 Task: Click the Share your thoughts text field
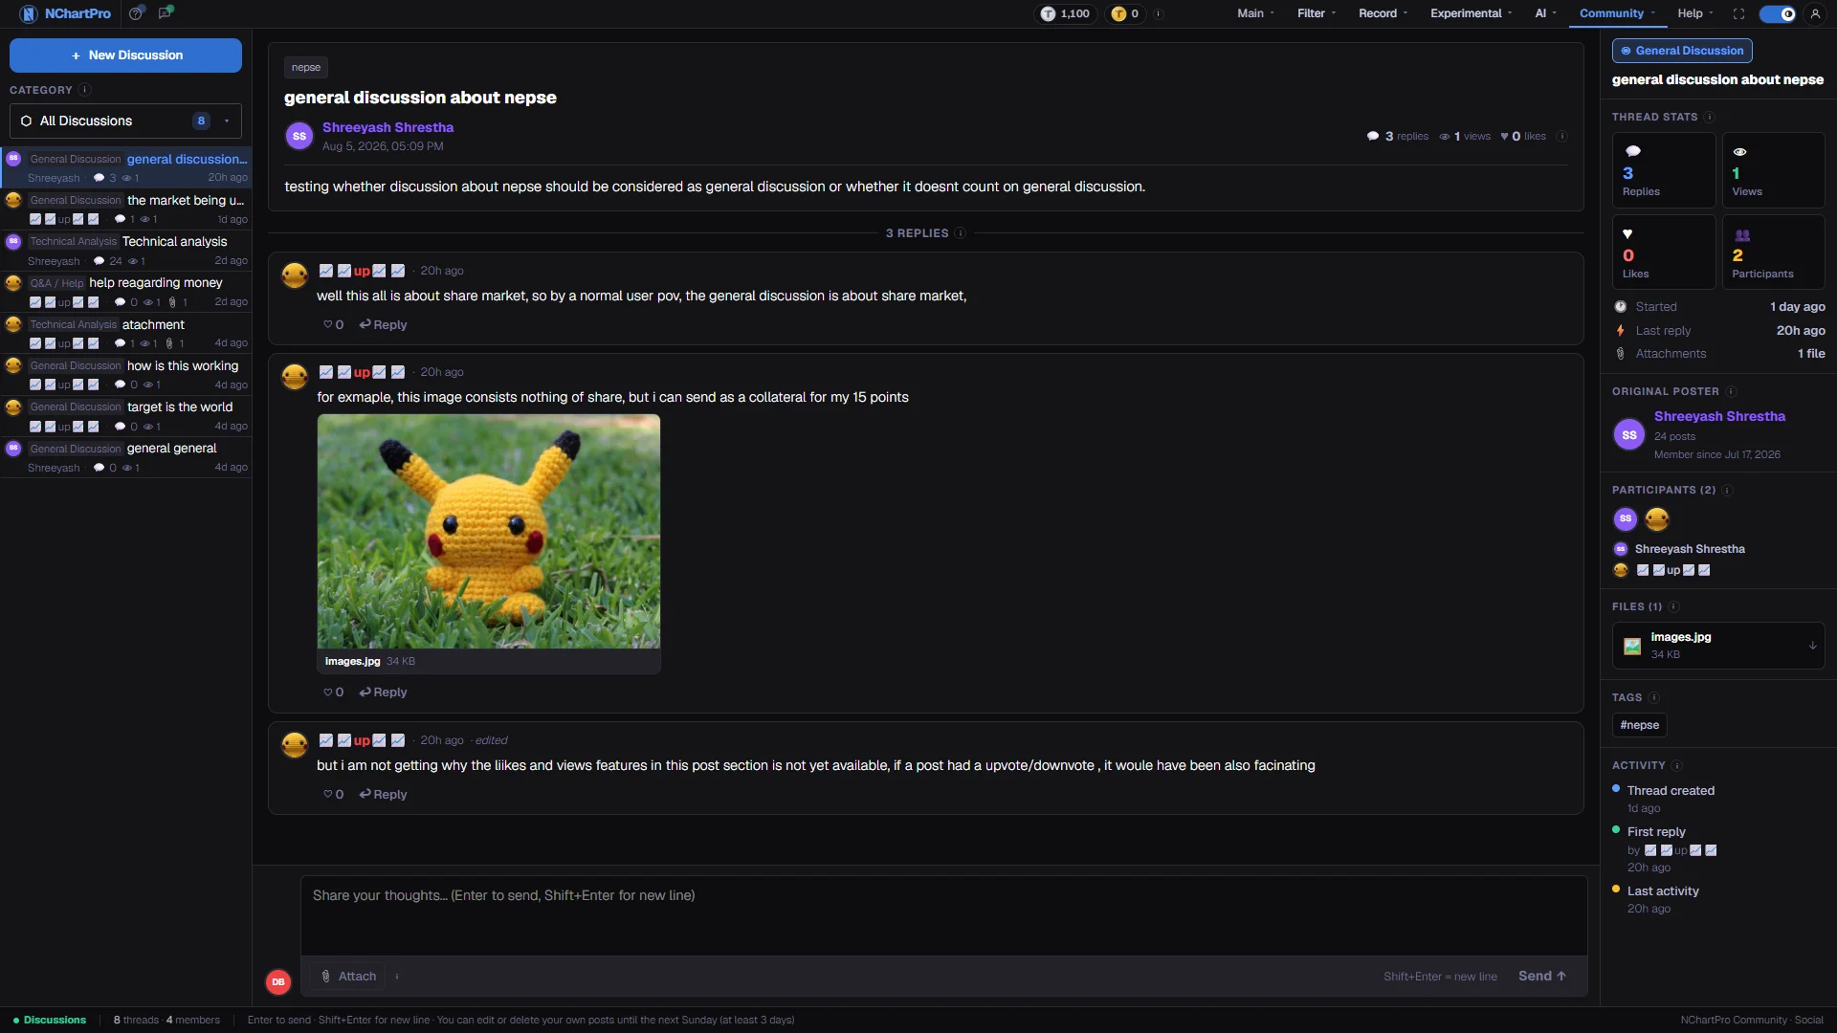(x=943, y=915)
